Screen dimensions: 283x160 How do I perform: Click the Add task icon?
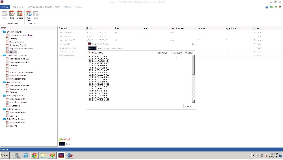pos(5,14)
